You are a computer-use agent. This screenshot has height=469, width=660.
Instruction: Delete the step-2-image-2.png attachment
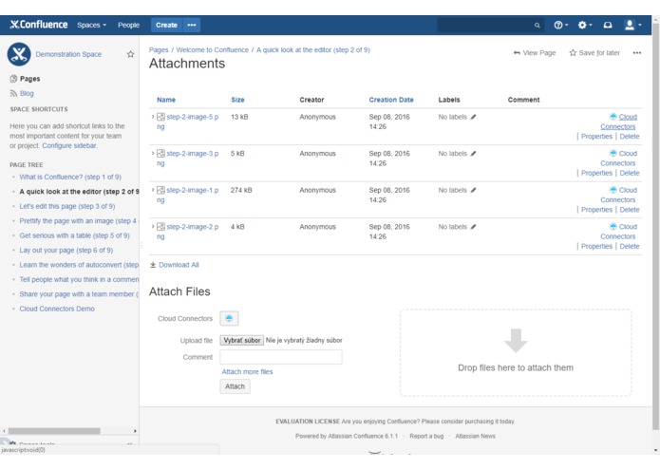point(630,246)
